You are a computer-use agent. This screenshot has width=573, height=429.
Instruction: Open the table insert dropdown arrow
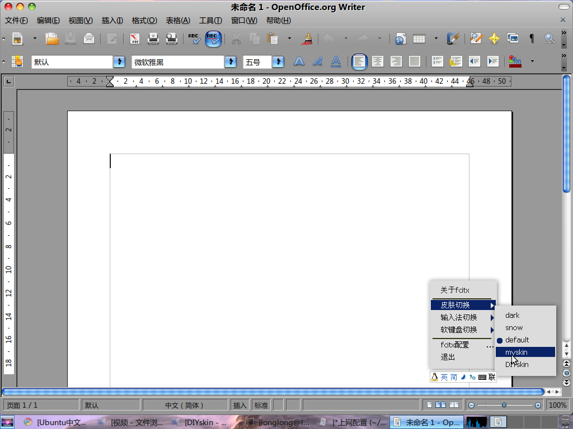tap(436, 39)
